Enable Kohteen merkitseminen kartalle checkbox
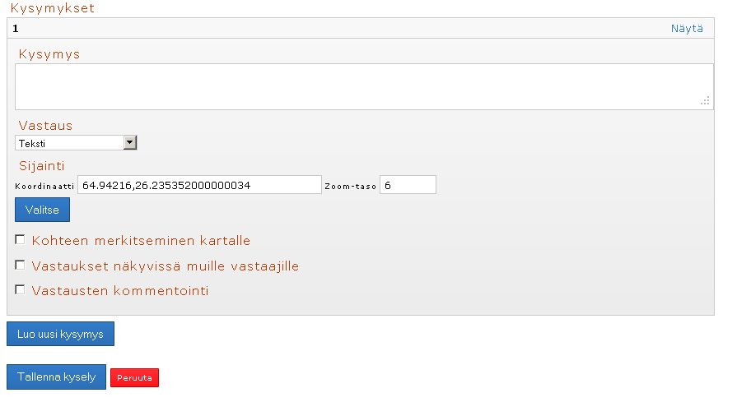Screen dimensions: 737x402 [20, 240]
